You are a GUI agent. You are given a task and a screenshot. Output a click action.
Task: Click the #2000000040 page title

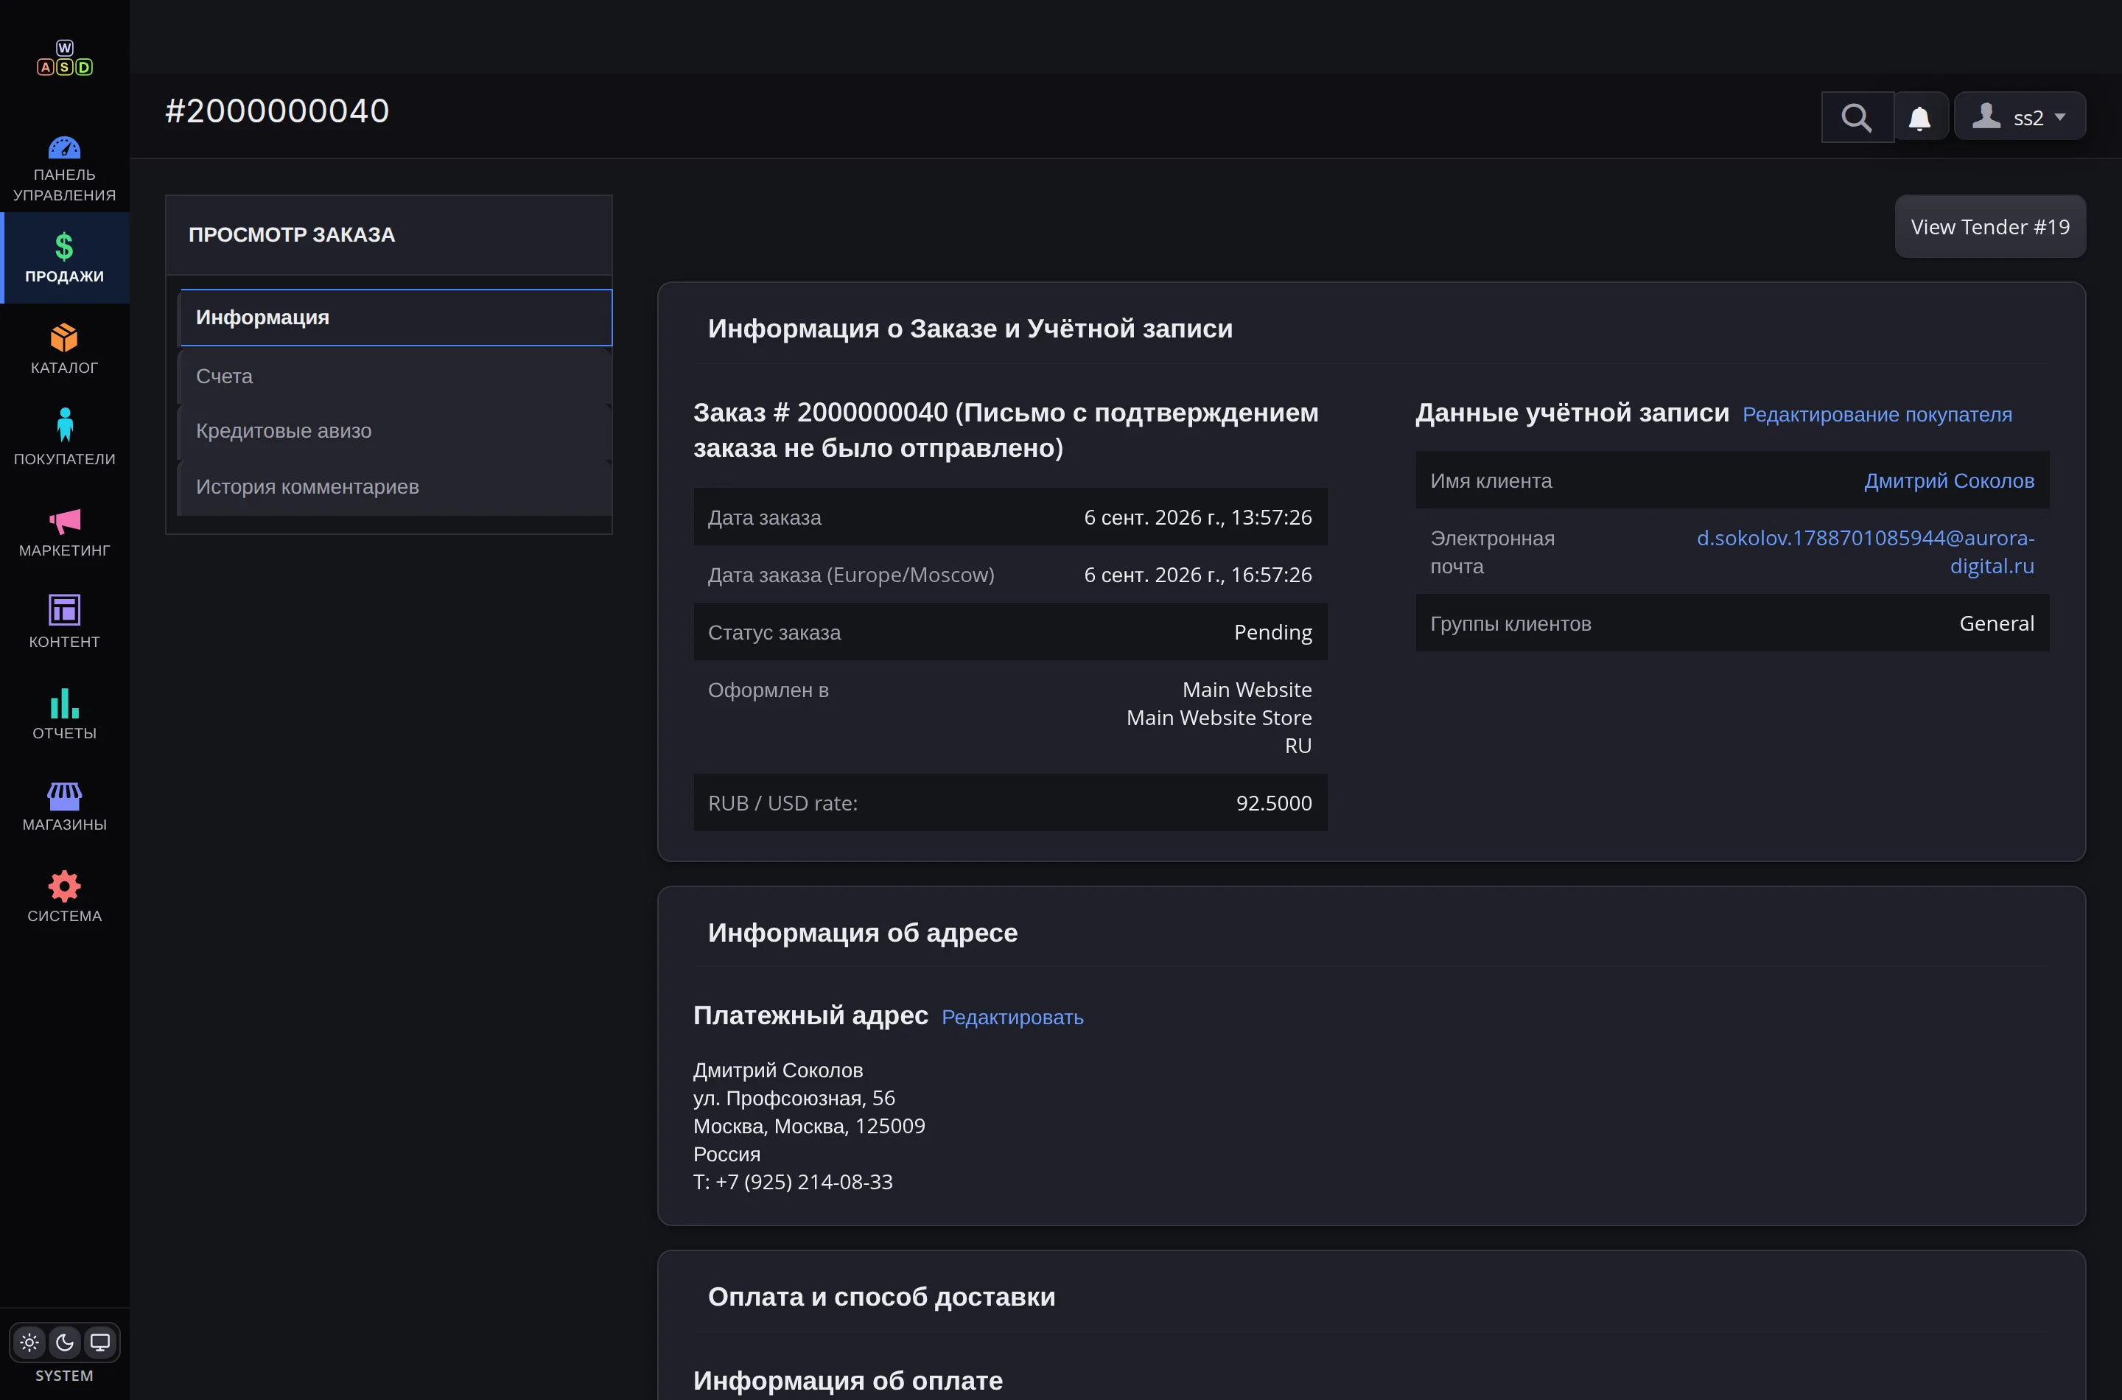[278, 111]
